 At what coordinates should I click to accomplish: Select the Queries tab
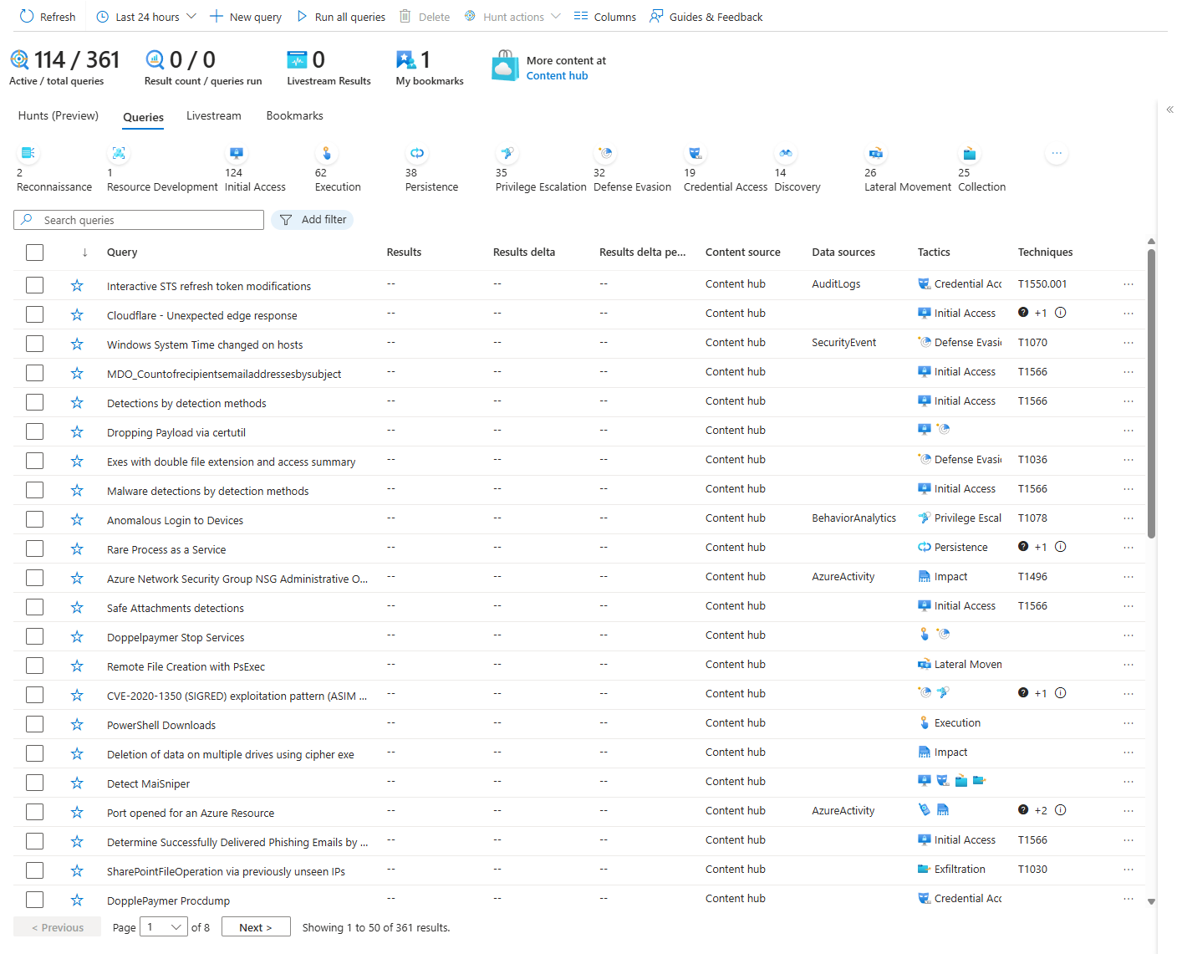pyautogui.click(x=143, y=117)
